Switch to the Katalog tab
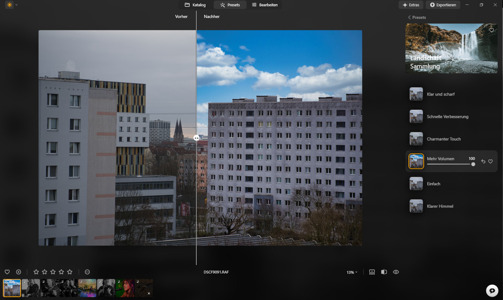Screen dimensions: 503x300 195,5
